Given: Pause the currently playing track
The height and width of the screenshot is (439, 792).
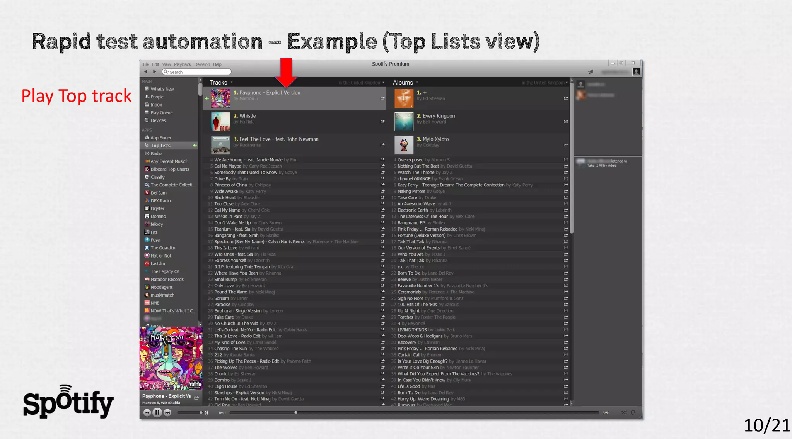Looking at the screenshot, I should [157, 412].
